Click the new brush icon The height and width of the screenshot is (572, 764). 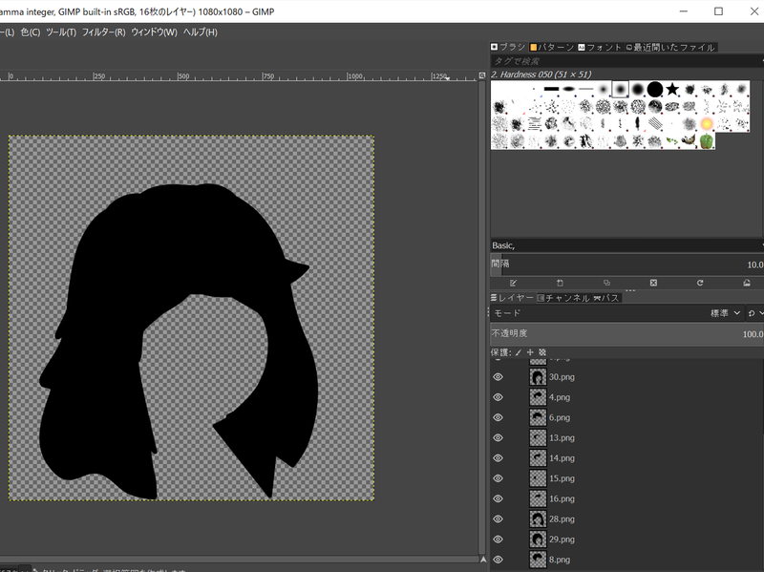[560, 283]
